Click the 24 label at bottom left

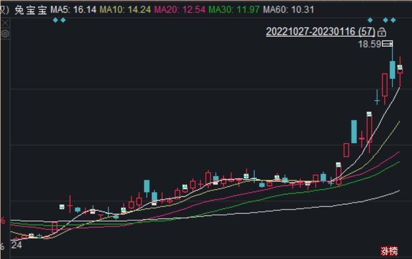17,246
